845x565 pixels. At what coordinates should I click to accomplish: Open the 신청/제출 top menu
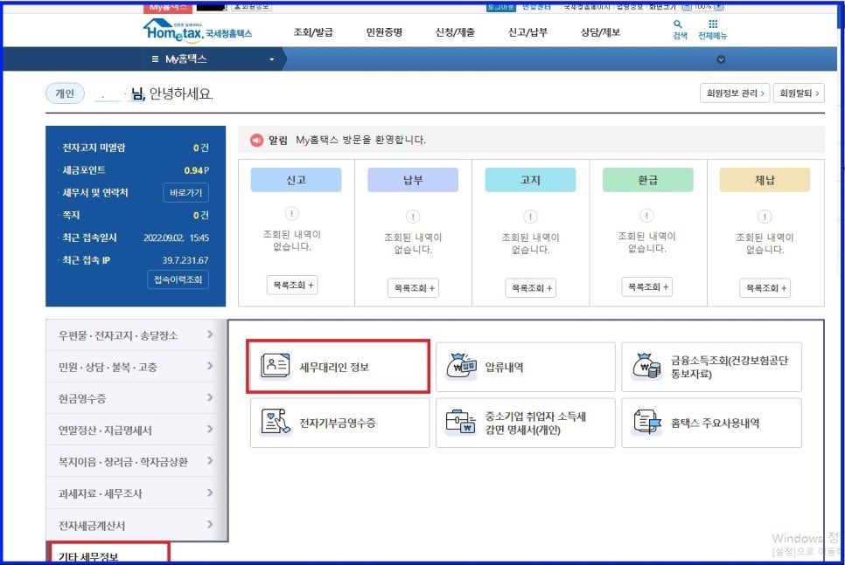click(455, 32)
